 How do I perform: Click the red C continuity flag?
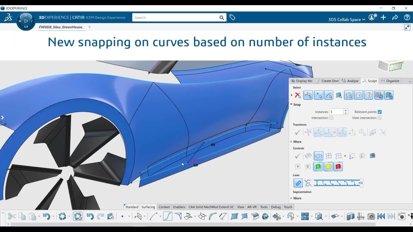pyautogui.click(x=338, y=167)
